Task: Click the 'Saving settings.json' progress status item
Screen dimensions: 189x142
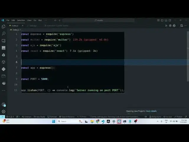Action: (114, 117)
